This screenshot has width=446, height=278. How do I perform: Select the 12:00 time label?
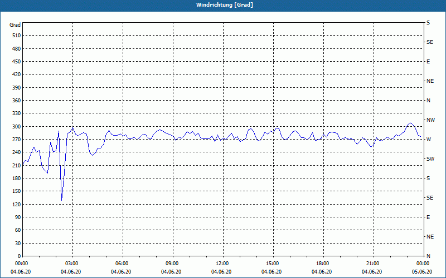pos(222,264)
